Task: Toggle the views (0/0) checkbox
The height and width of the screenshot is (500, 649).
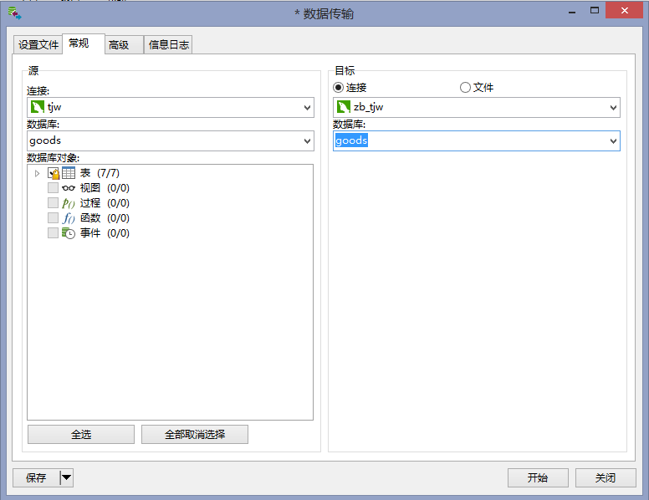Action: (x=53, y=188)
